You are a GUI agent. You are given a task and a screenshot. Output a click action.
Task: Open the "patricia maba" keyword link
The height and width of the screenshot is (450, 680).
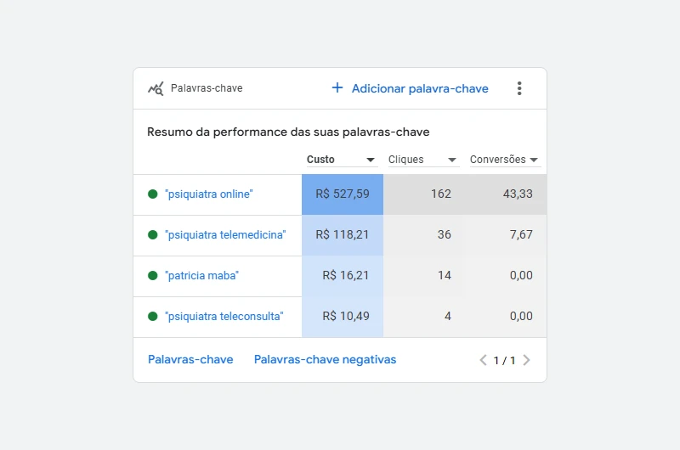[201, 276]
